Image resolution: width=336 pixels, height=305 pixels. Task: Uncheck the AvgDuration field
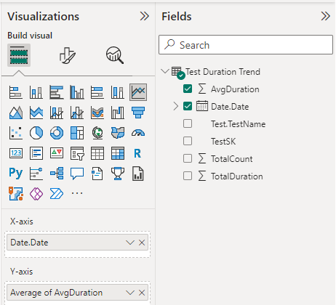[188, 89]
